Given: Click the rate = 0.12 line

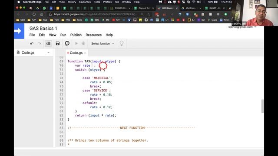Looking at the screenshot, I should click(x=101, y=107).
